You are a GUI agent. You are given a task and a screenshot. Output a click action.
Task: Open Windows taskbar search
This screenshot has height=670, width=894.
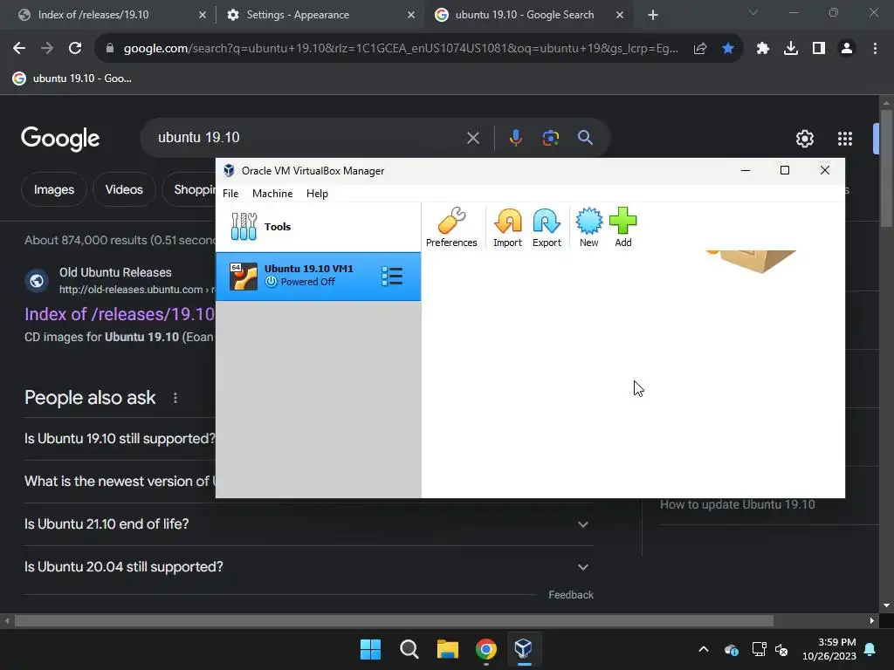[409, 649]
